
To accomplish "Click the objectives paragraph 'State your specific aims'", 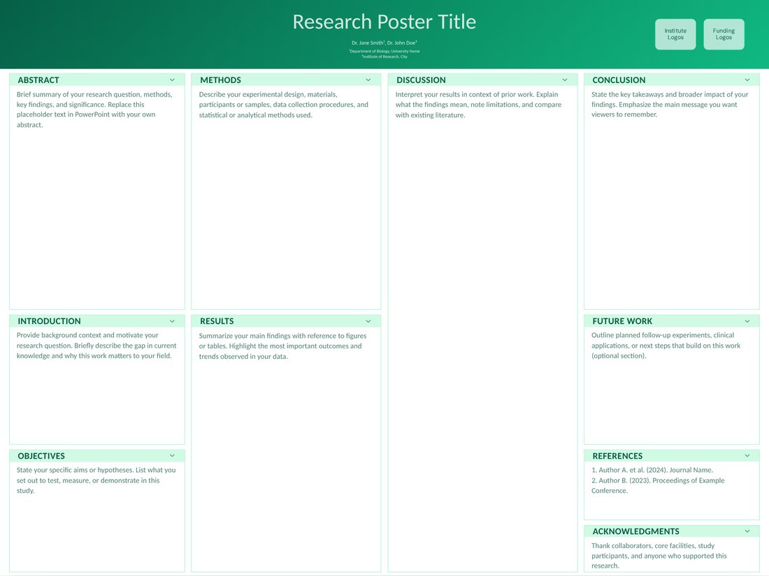I will 96,480.
